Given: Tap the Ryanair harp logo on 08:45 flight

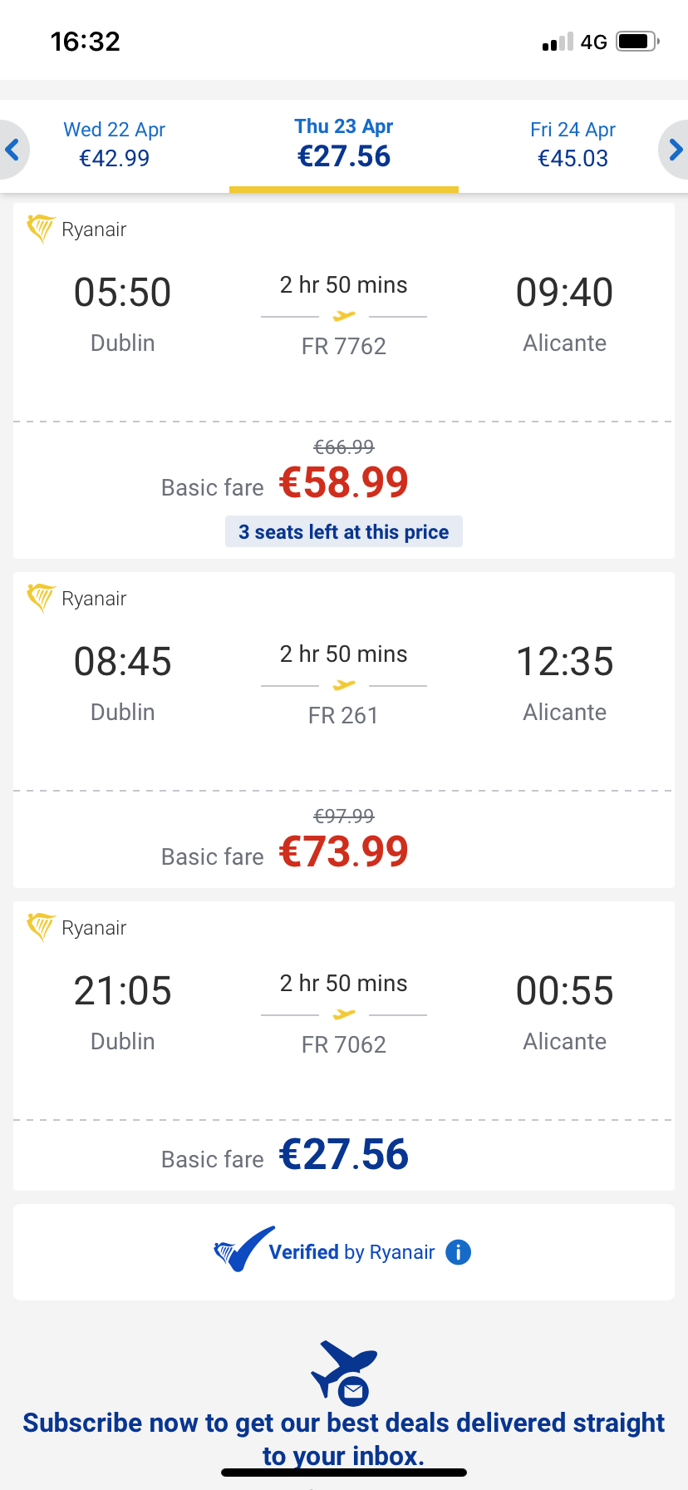Looking at the screenshot, I should pos(40,598).
